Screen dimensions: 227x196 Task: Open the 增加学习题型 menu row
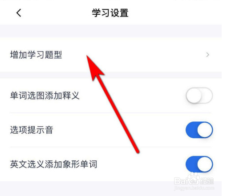pyautogui.click(x=111, y=55)
